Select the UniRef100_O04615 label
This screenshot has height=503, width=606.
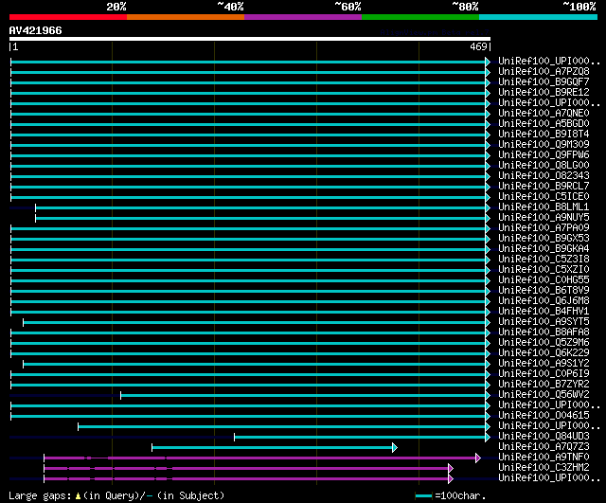click(x=544, y=416)
